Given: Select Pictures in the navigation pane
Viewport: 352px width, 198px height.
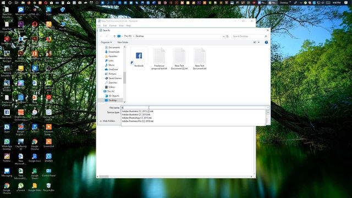Looking at the screenshot, I should pos(111,74).
